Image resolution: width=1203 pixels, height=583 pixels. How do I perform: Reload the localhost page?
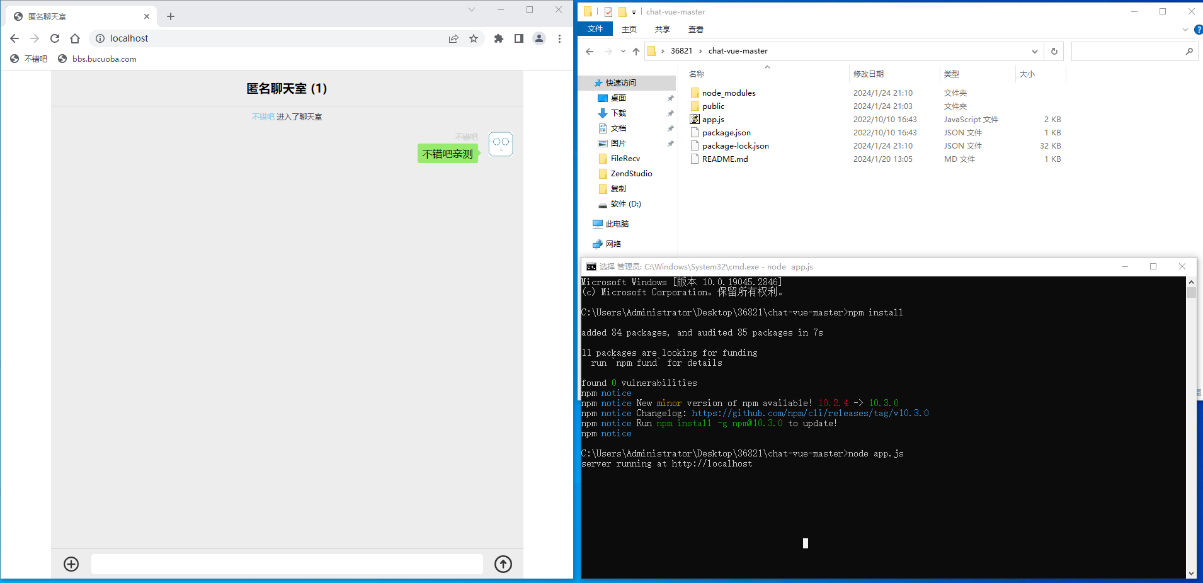point(55,38)
